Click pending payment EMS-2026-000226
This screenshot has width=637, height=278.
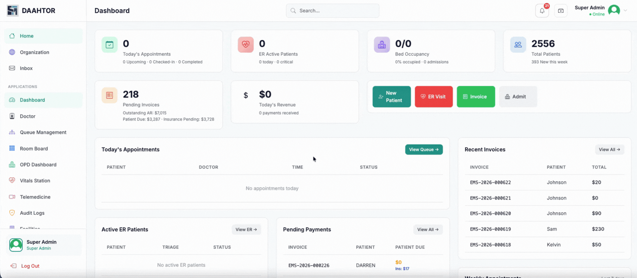click(x=309, y=265)
